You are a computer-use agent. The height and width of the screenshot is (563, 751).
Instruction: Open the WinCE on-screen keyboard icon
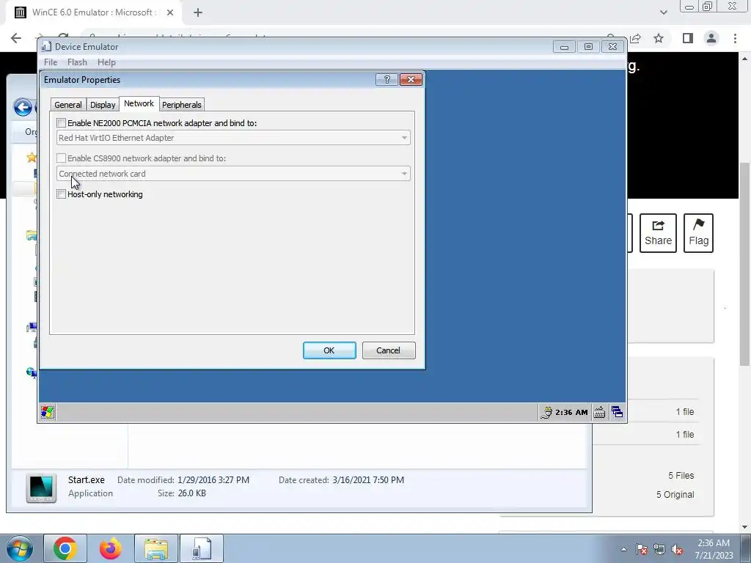coord(599,412)
